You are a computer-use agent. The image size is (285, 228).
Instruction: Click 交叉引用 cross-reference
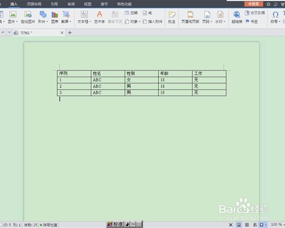coord(255,13)
